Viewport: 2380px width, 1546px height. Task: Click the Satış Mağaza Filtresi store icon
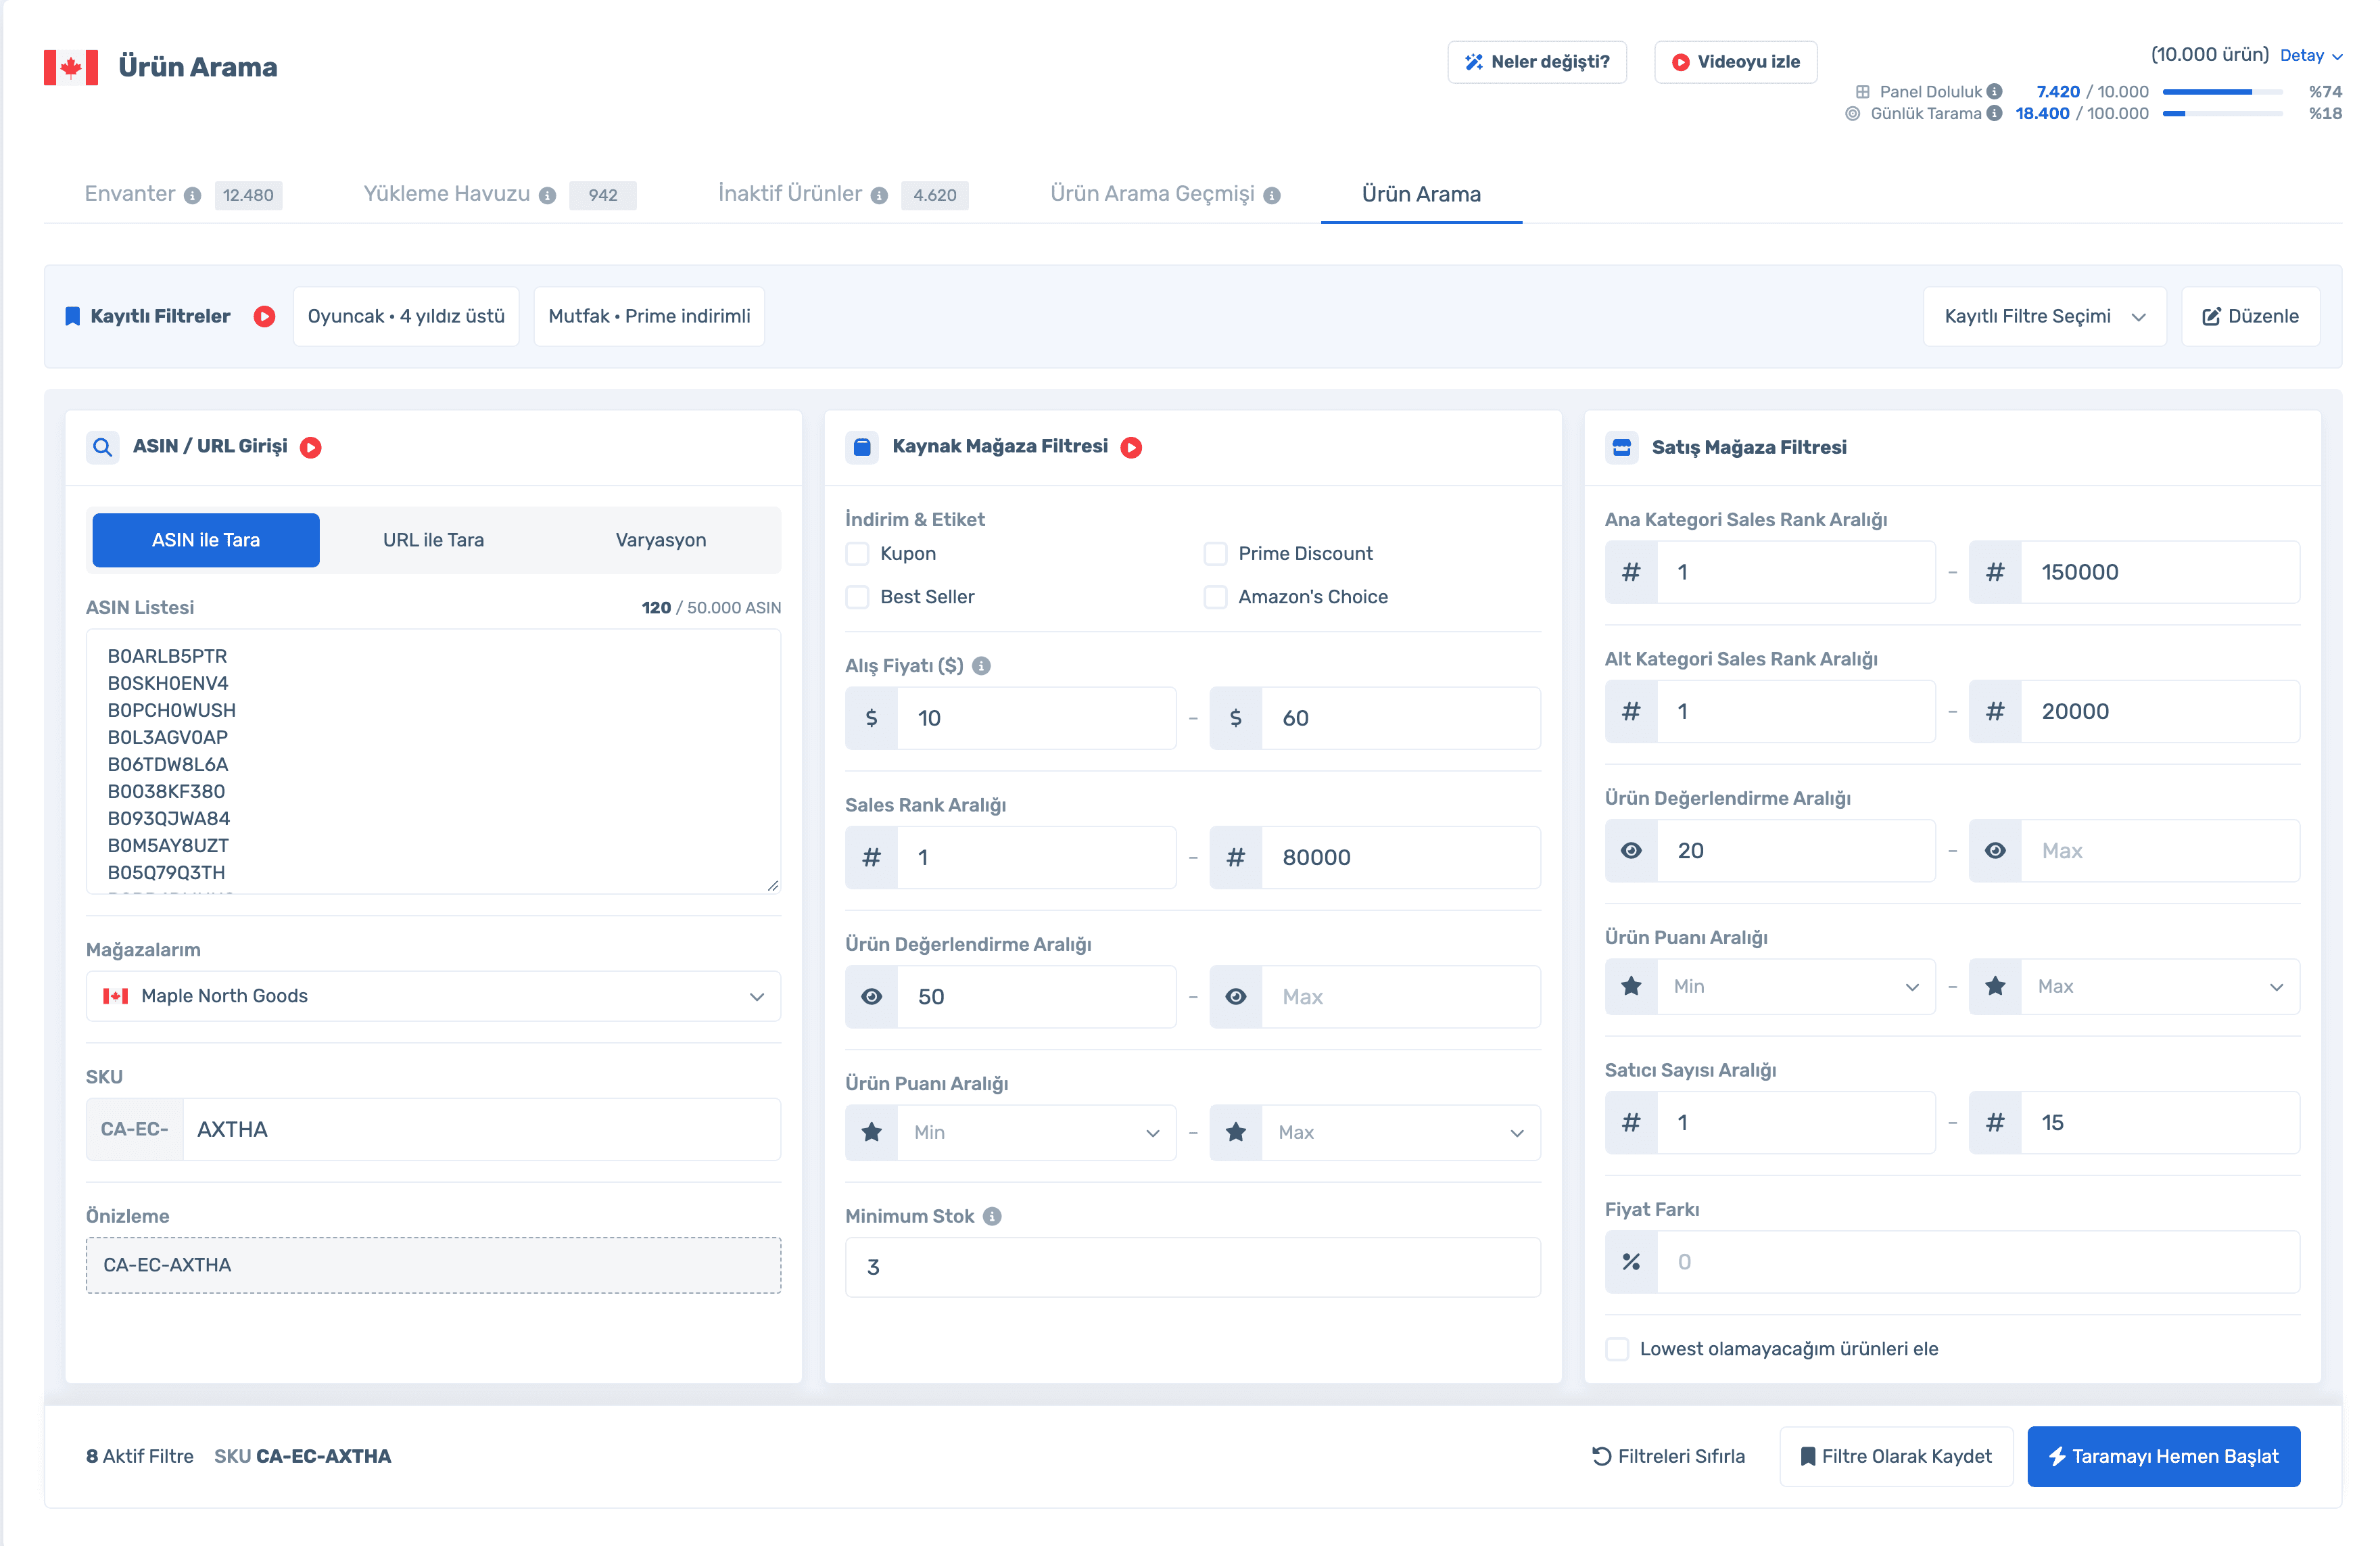point(1622,447)
